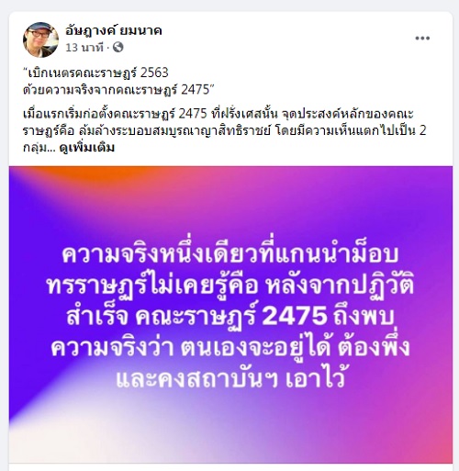459x471 pixels.
Task: Open the author's profile picture
Action: click(40, 39)
